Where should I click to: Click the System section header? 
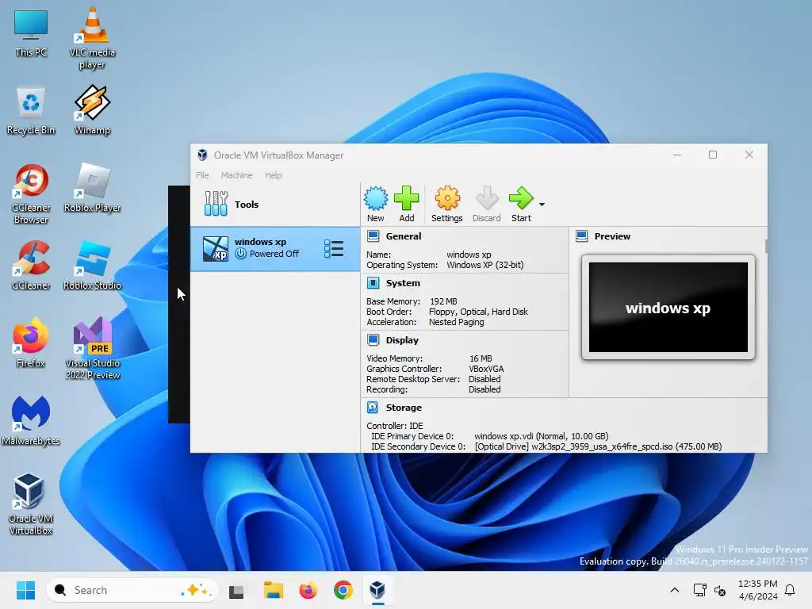[x=403, y=283]
